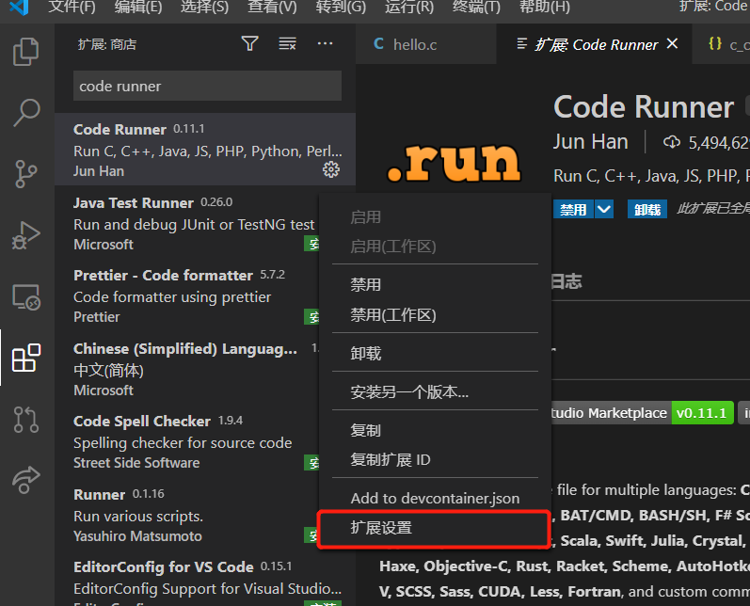Open the 文件(F) menu
The width and height of the screenshot is (750, 606).
pos(72,7)
